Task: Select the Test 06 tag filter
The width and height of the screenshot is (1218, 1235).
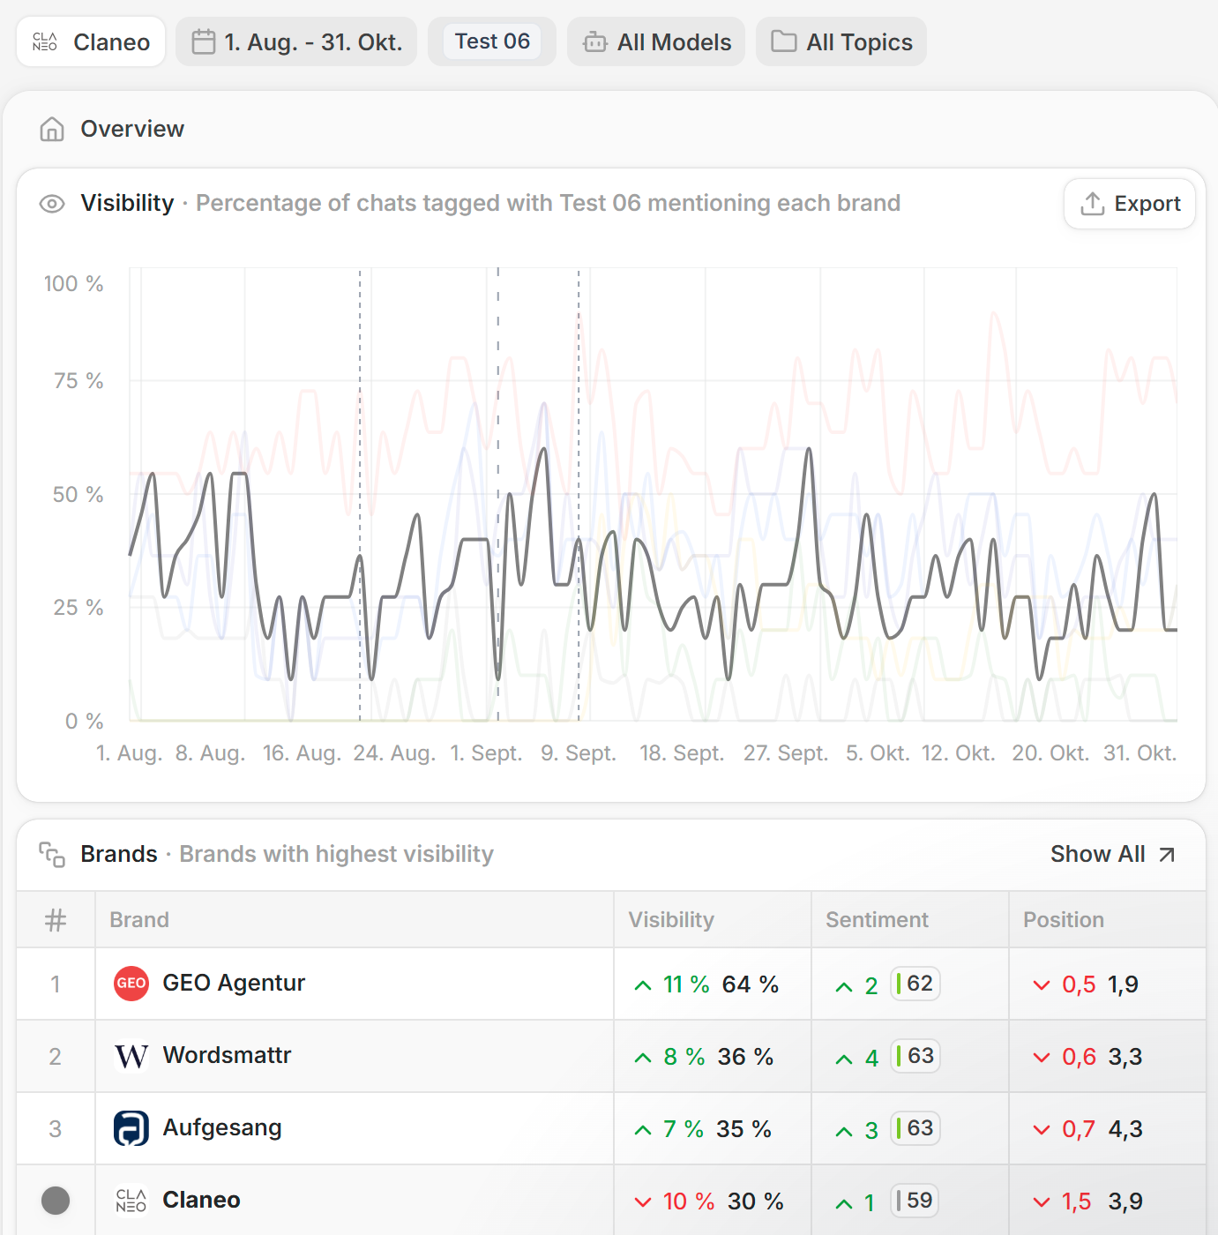Action: 492,41
